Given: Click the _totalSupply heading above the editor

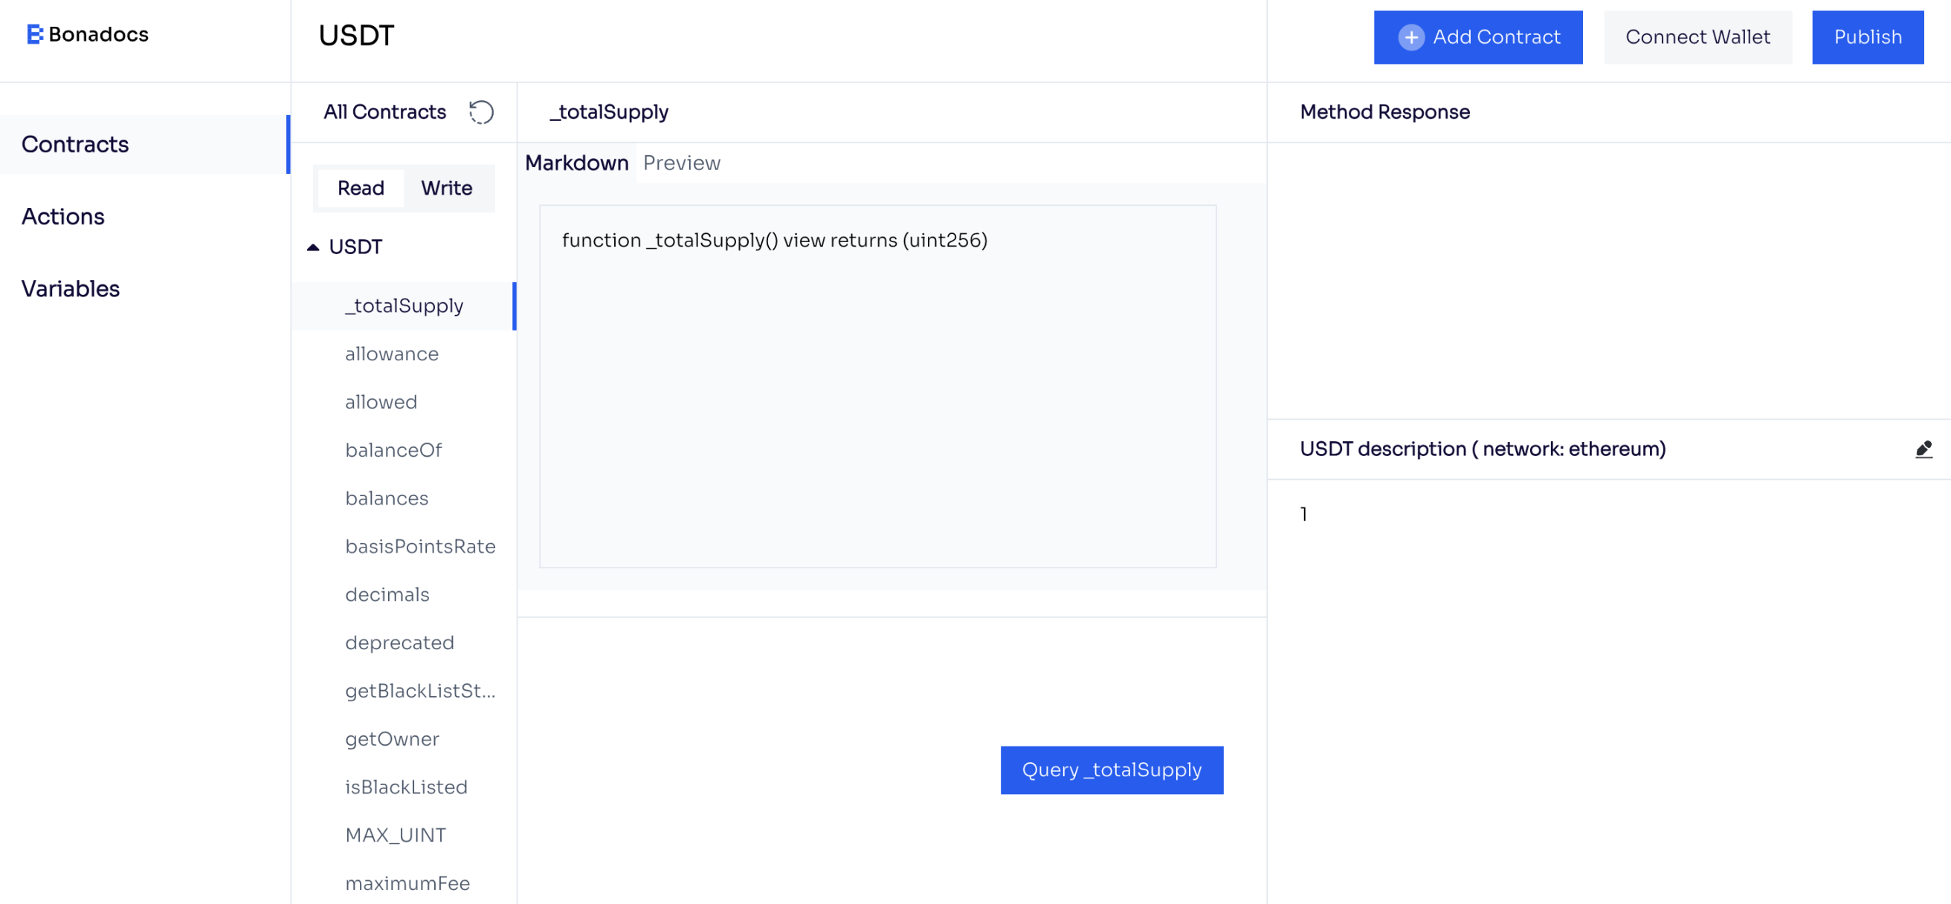Looking at the screenshot, I should click(x=609, y=113).
